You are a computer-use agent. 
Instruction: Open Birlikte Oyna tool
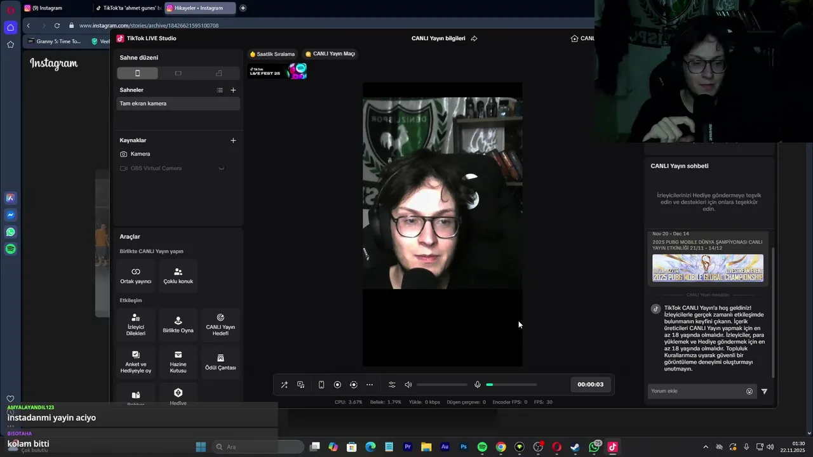click(x=178, y=324)
